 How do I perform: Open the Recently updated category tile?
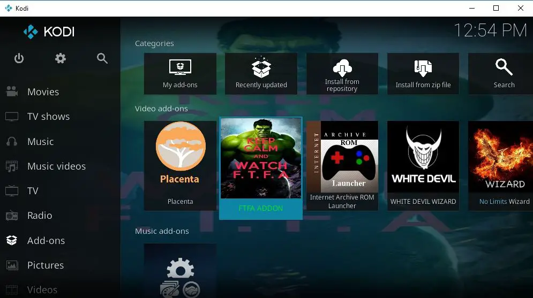pos(261,74)
